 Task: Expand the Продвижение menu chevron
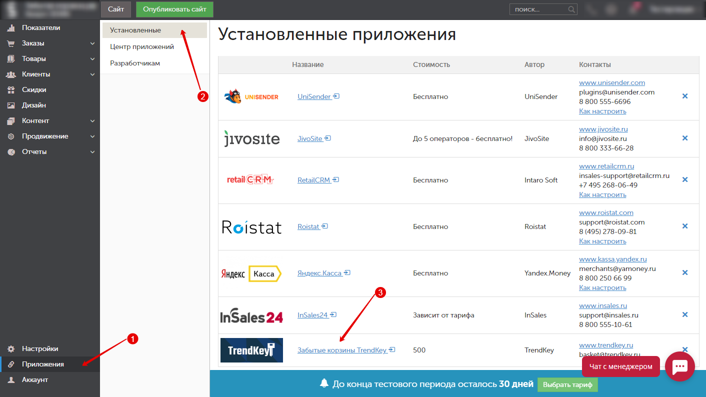[x=92, y=136]
